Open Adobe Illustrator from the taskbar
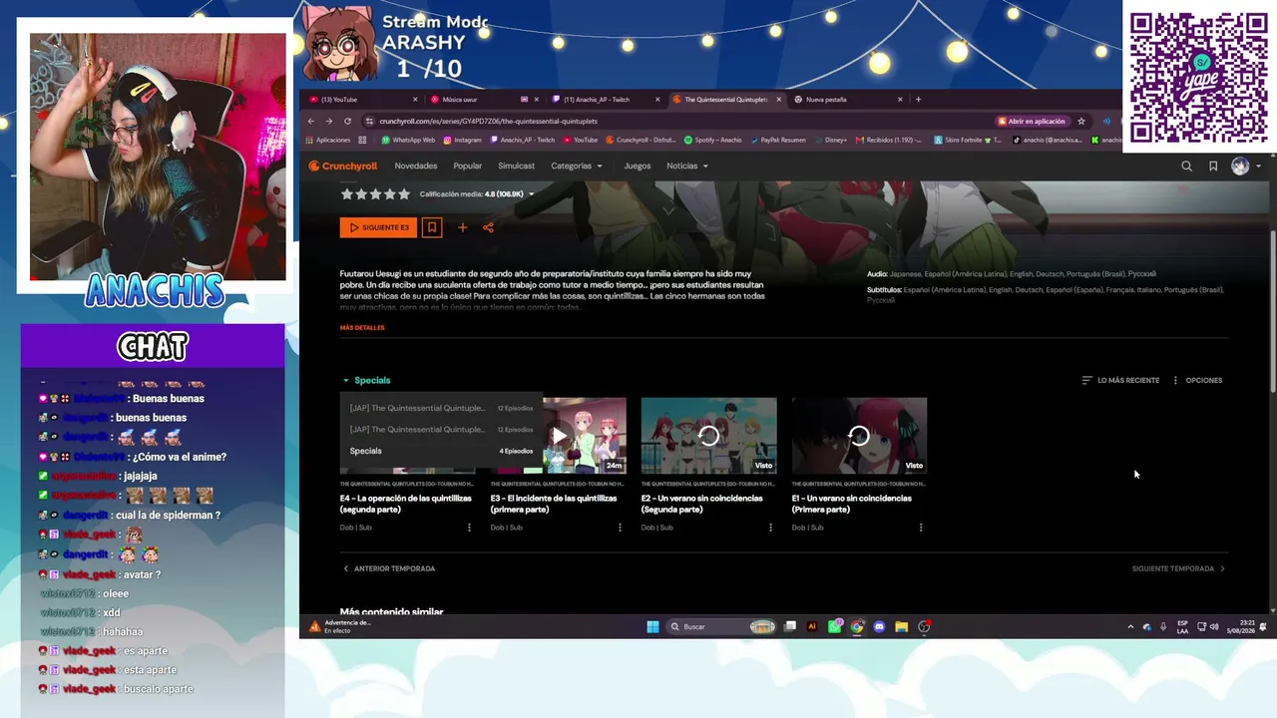This screenshot has height=718, width=1277. pyautogui.click(x=811, y=626)
